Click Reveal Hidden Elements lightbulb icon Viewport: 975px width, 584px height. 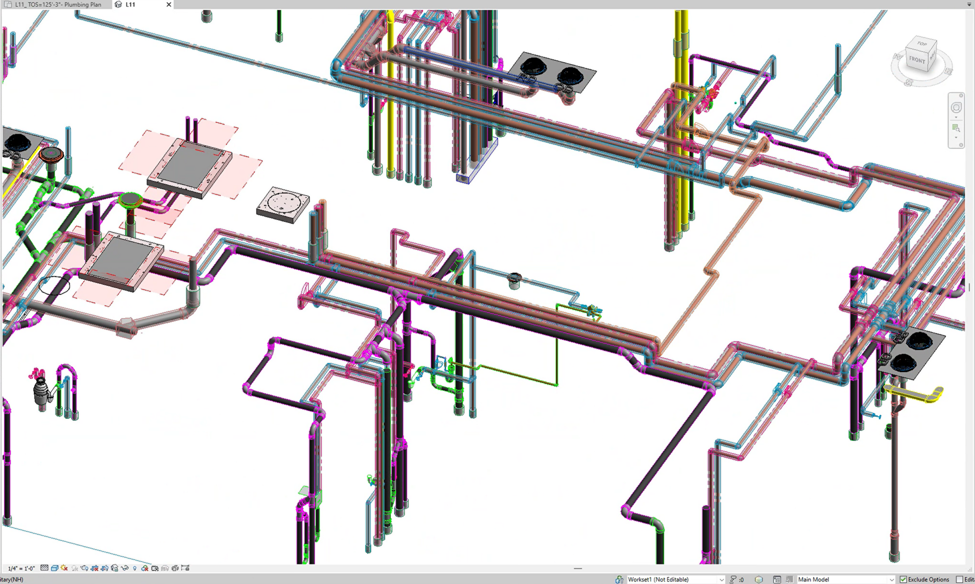coord(134,568)
